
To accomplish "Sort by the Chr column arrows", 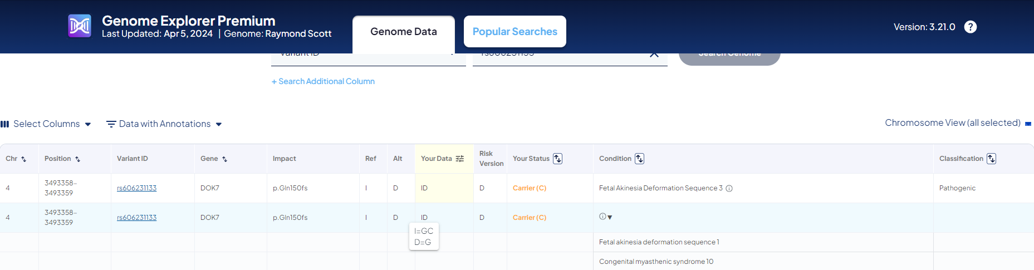I will [x=23, y=159].
